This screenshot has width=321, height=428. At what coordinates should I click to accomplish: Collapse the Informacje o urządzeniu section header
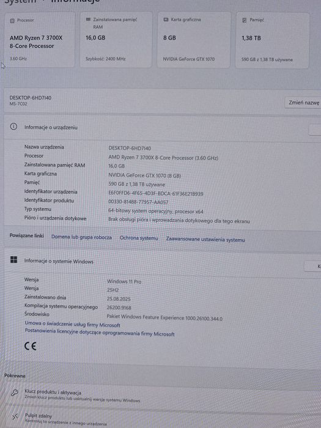tap(163, 127)
